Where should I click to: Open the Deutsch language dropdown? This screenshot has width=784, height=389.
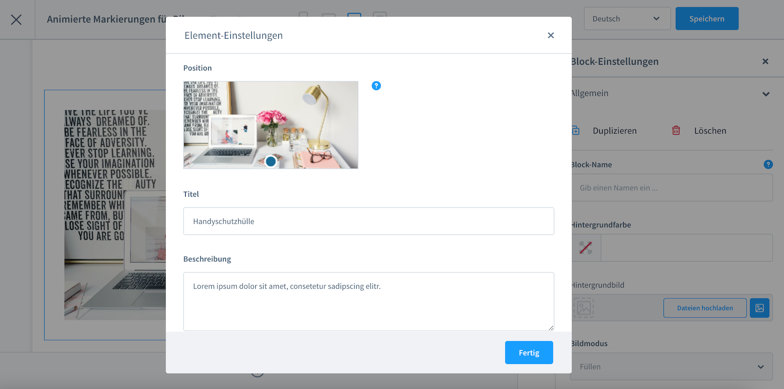coord(627,19)
